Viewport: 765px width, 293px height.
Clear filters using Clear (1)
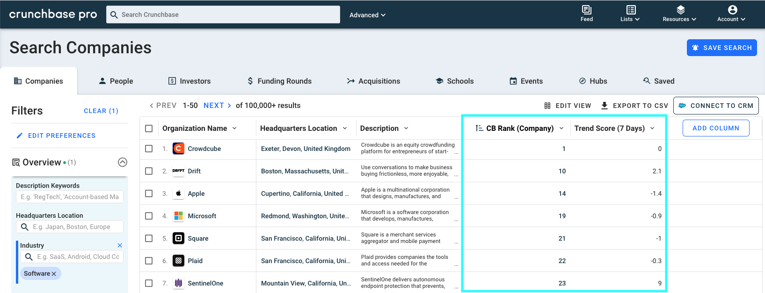[x=101, y=111]
